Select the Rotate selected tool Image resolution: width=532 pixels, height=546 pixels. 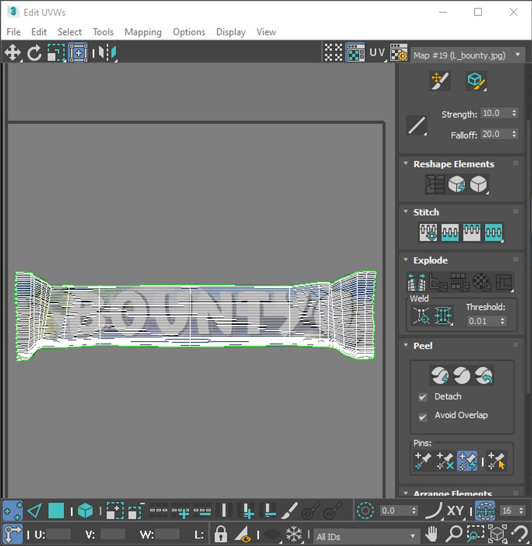coord(34,53)
